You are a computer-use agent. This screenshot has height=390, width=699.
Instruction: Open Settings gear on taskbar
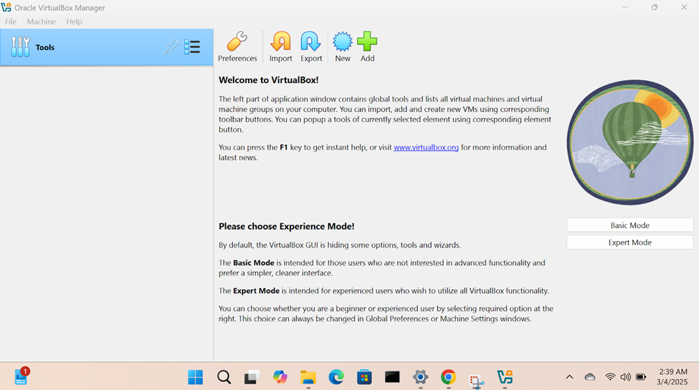pos(420,377)
